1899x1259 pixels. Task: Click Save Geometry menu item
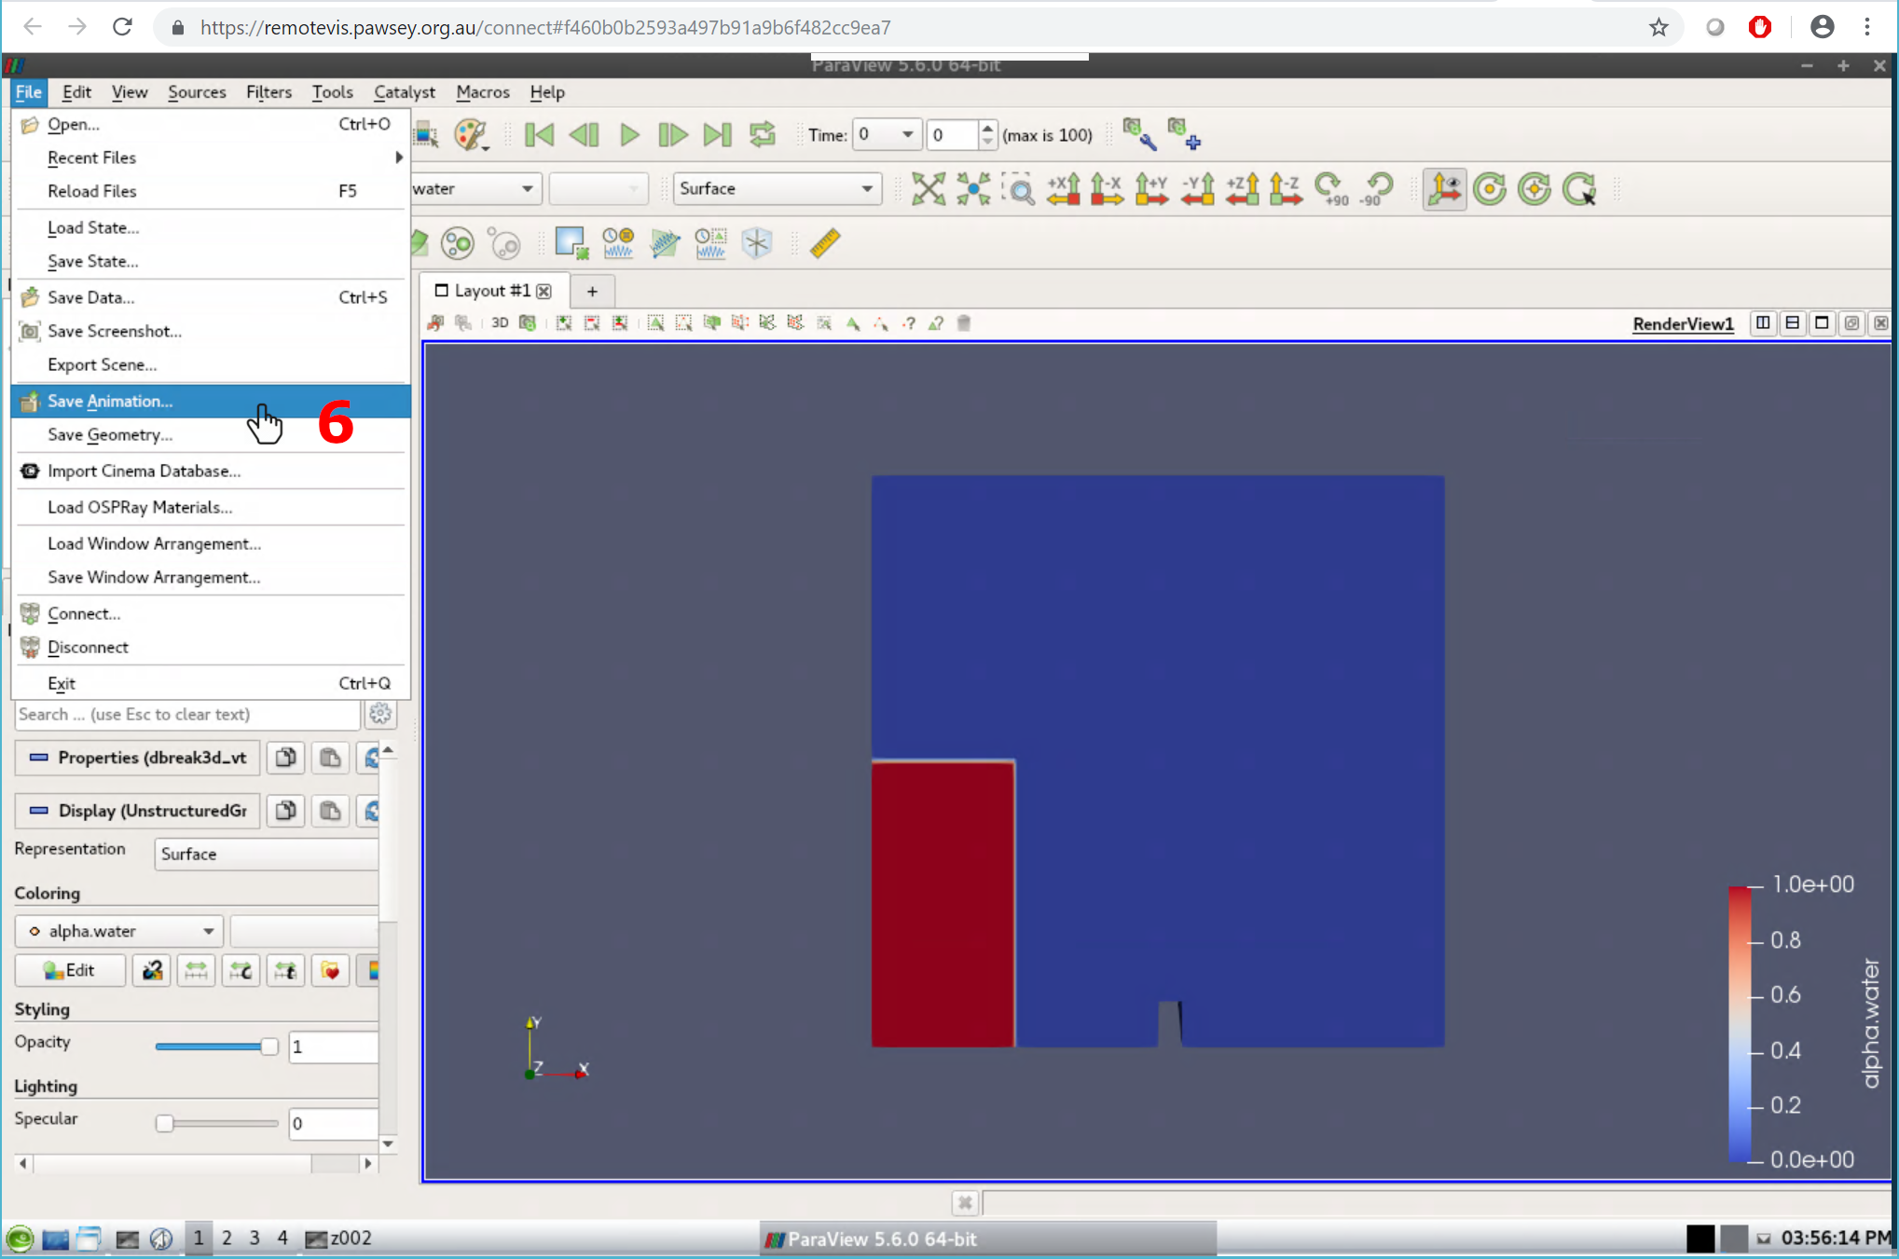tap(211, 434)
